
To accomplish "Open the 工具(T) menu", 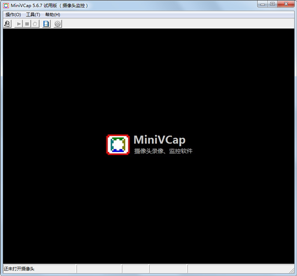I will 33,14.
